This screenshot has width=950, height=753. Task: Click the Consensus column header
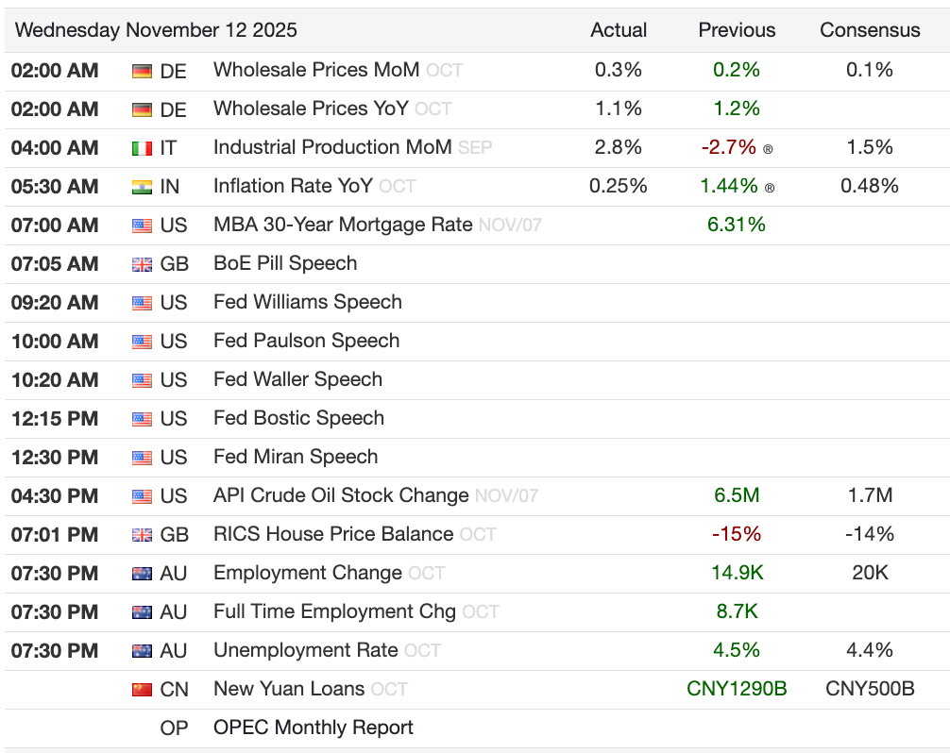pos(870,30)
